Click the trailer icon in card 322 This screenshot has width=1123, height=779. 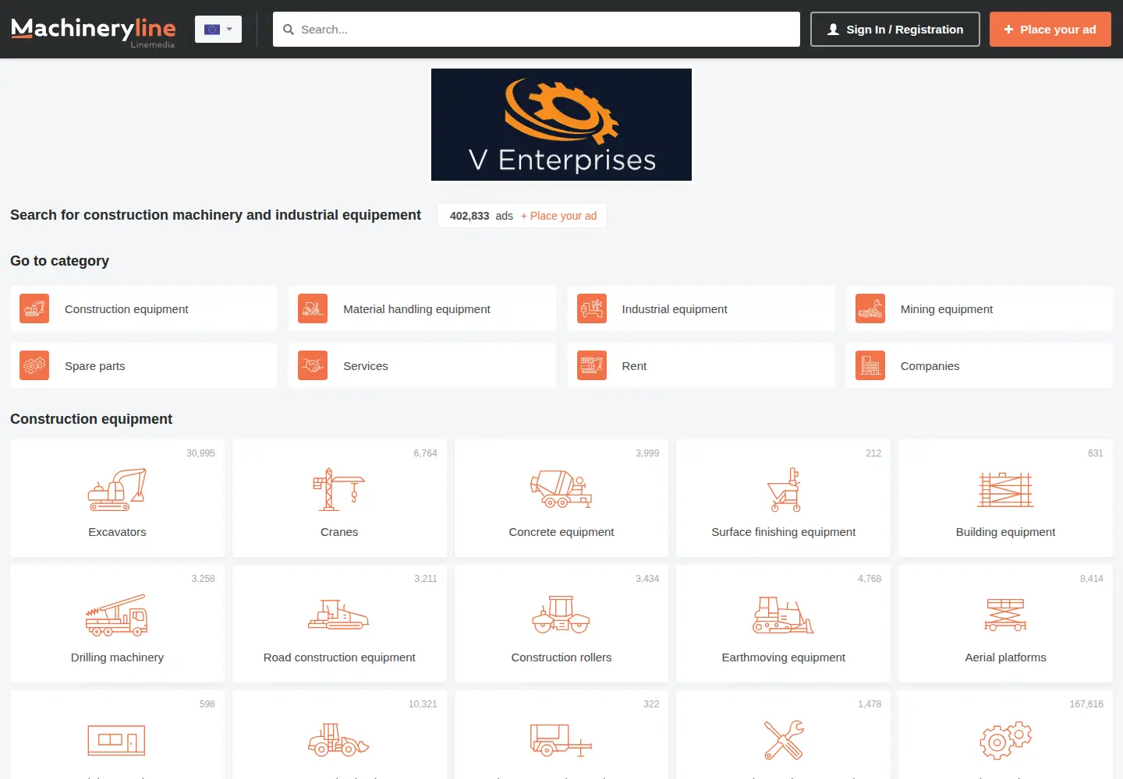[x=561, y=740]
